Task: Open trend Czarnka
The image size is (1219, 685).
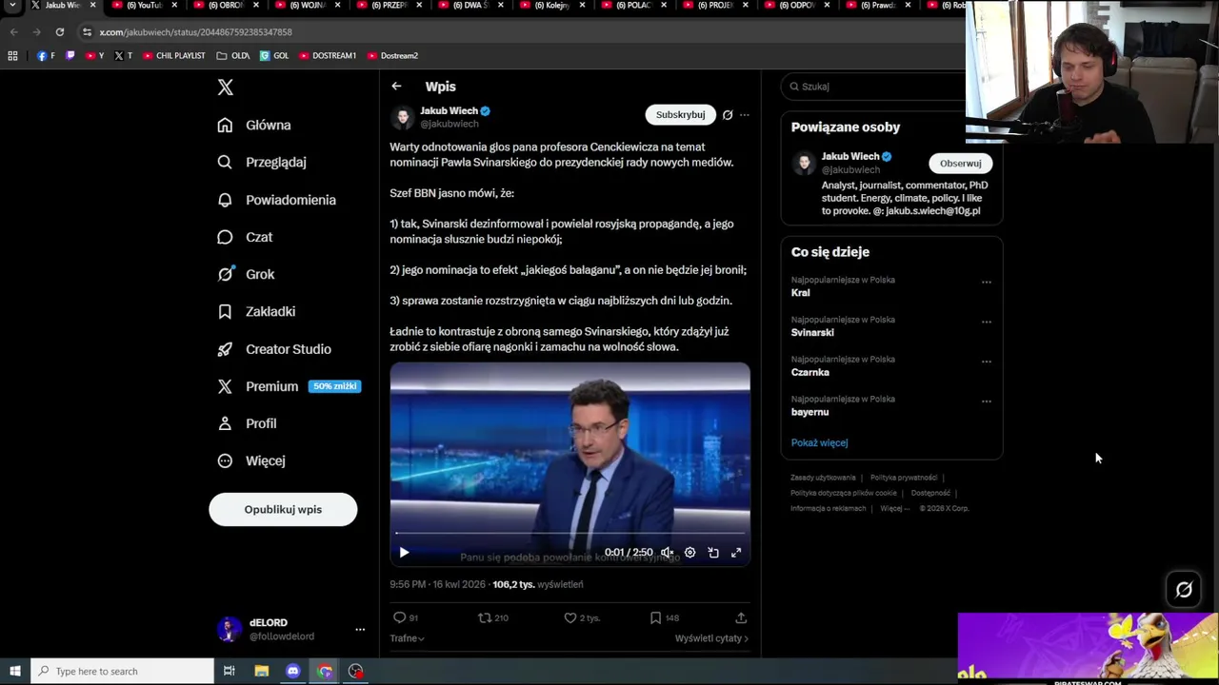Action: pyautogui.click(x=809, y=373)
